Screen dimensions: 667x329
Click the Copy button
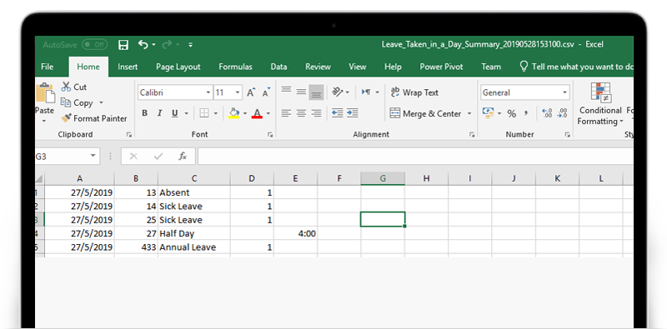(77, 103)
